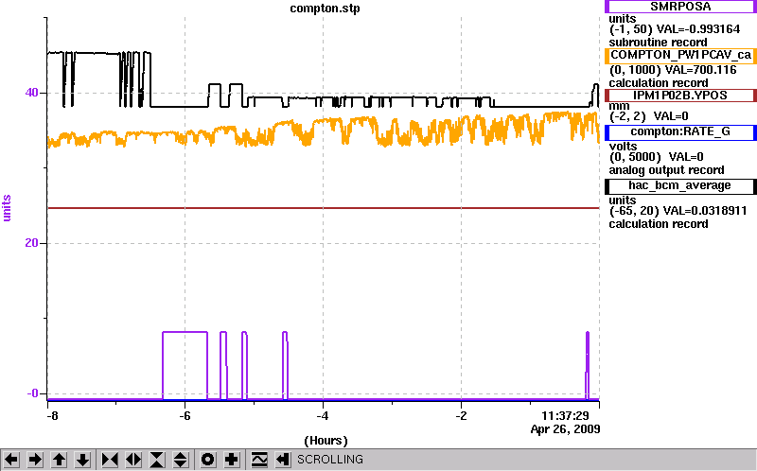The image size is (757, 471).
Task: Click the date 'Apr 26, 2009'
Action: [565, 429]
